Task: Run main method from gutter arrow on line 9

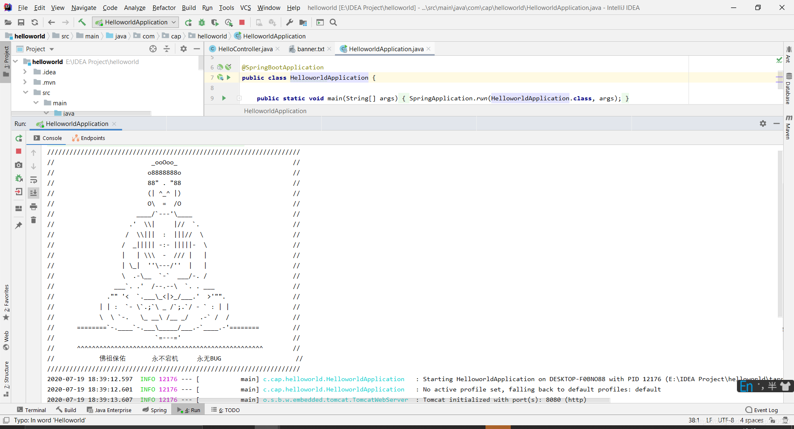Action: pos(224,98)
